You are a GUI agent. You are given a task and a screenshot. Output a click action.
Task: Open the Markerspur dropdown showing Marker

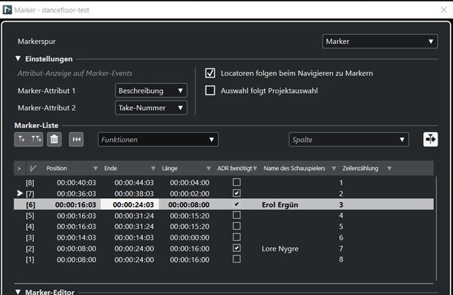coord(380,41)
